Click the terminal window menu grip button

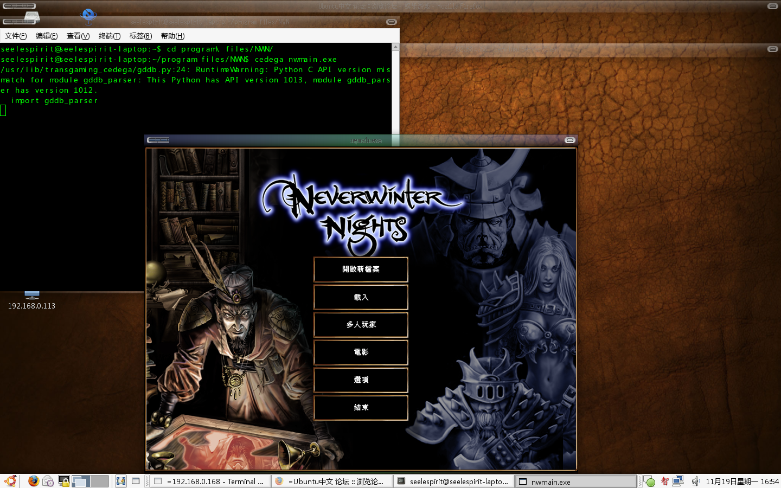tap(19, 22)
